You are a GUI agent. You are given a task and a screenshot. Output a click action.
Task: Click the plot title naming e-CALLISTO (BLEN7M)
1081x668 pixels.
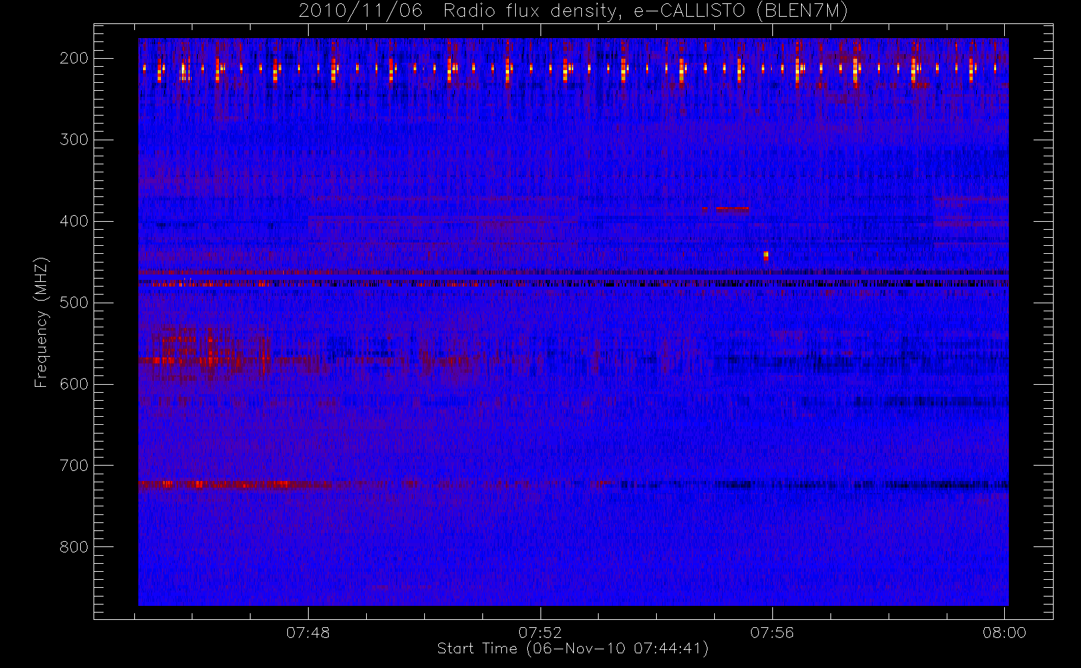[x=573, y=11]
